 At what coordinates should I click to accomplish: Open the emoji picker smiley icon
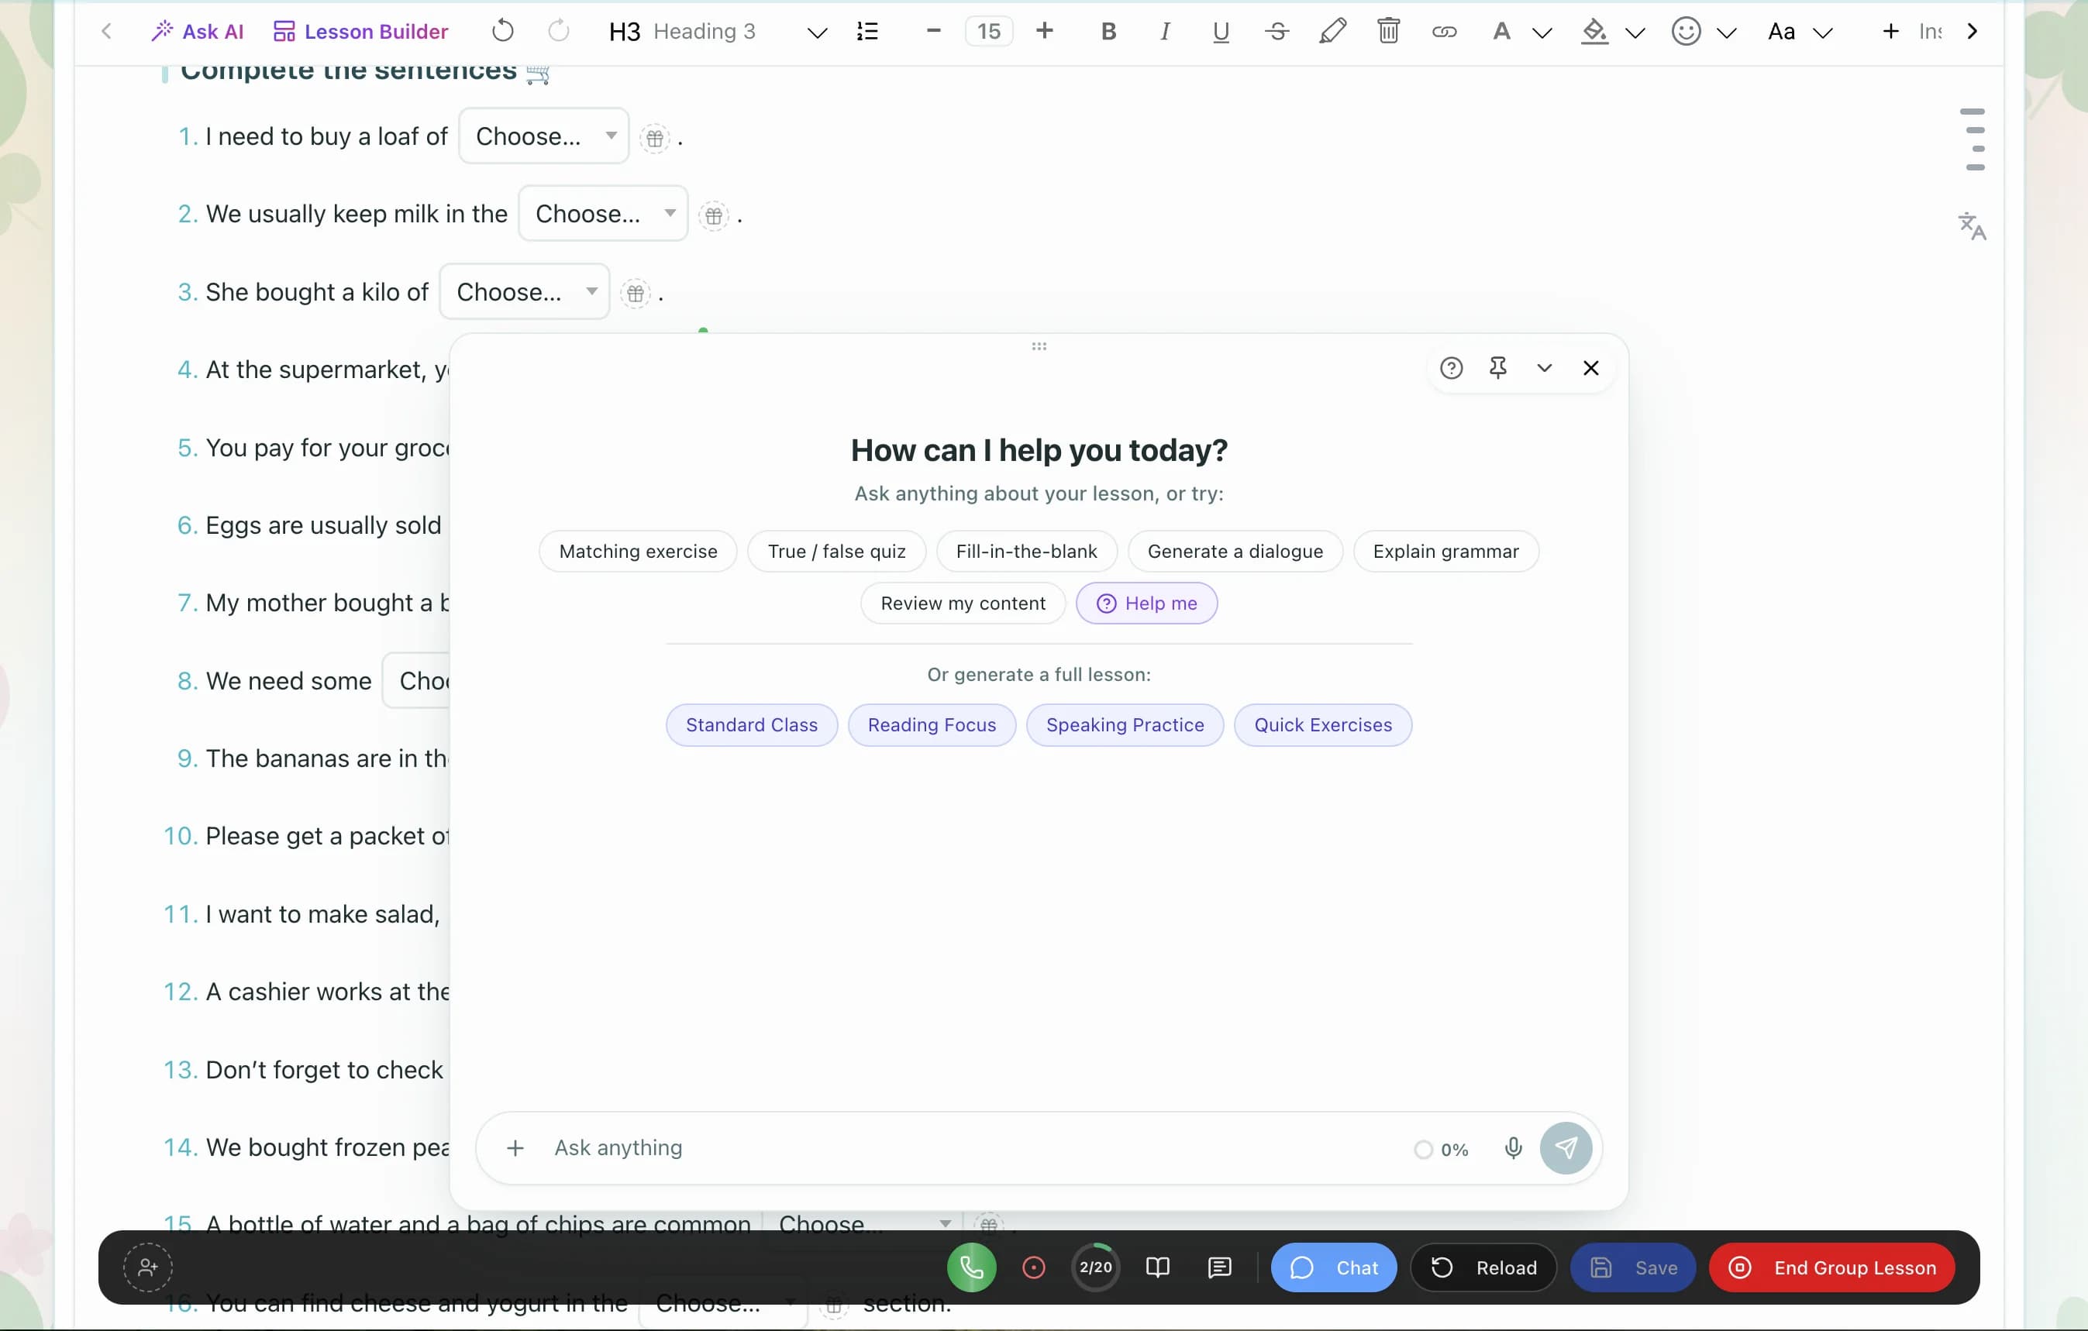tap(1686, 31)
